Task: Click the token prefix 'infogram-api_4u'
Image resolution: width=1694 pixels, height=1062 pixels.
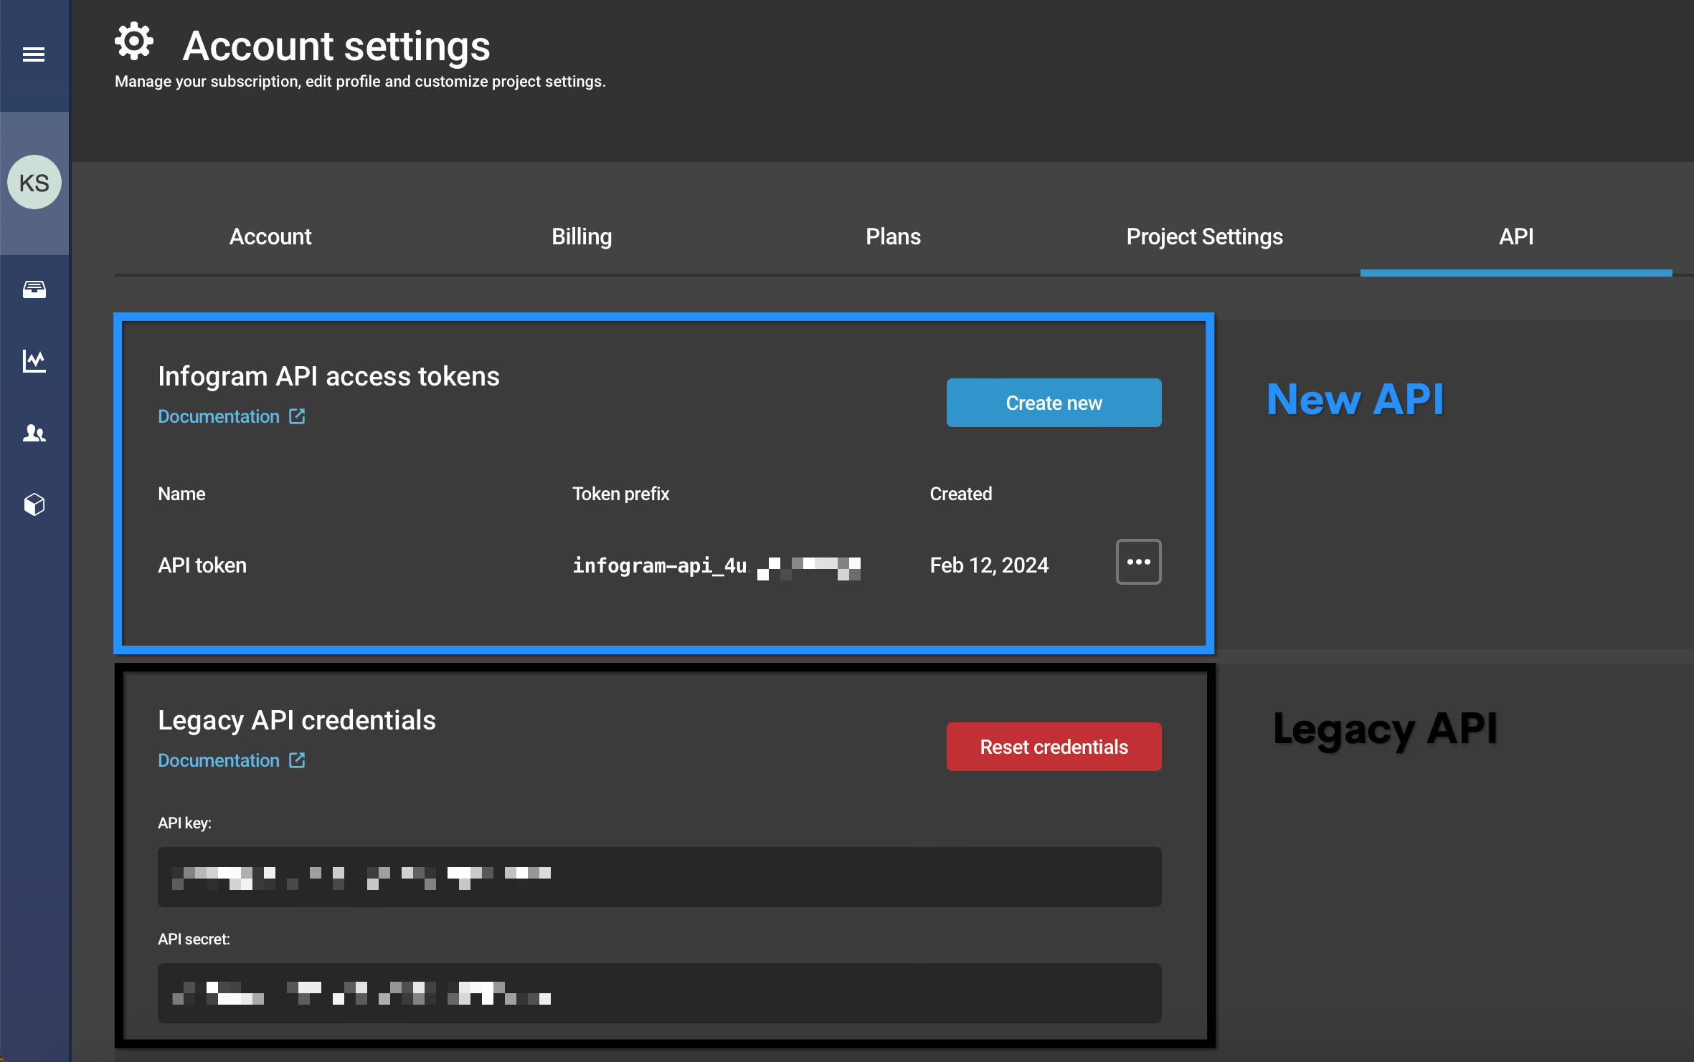Action: pyautogui.click(x=660, y=565)
